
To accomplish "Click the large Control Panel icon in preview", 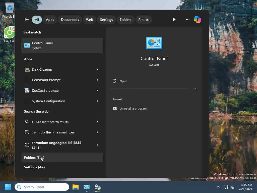I will pos(154,43).
